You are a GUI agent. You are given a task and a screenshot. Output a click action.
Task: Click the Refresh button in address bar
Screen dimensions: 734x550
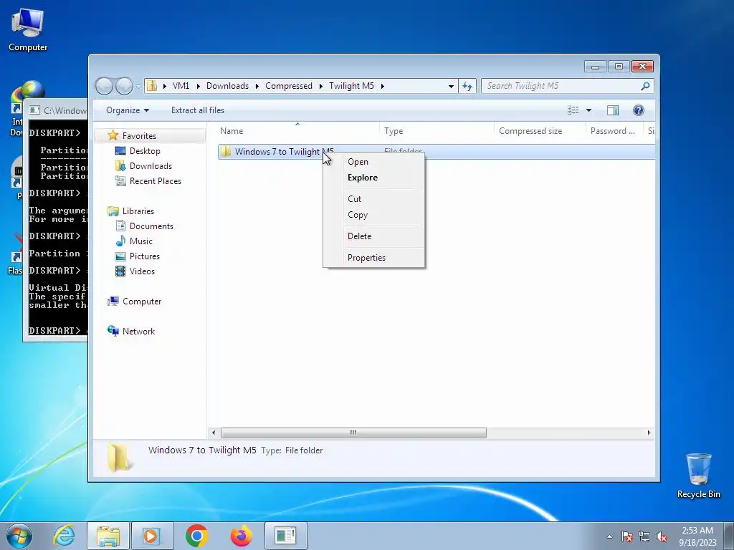pyautogui.click(x=467, y=86)
